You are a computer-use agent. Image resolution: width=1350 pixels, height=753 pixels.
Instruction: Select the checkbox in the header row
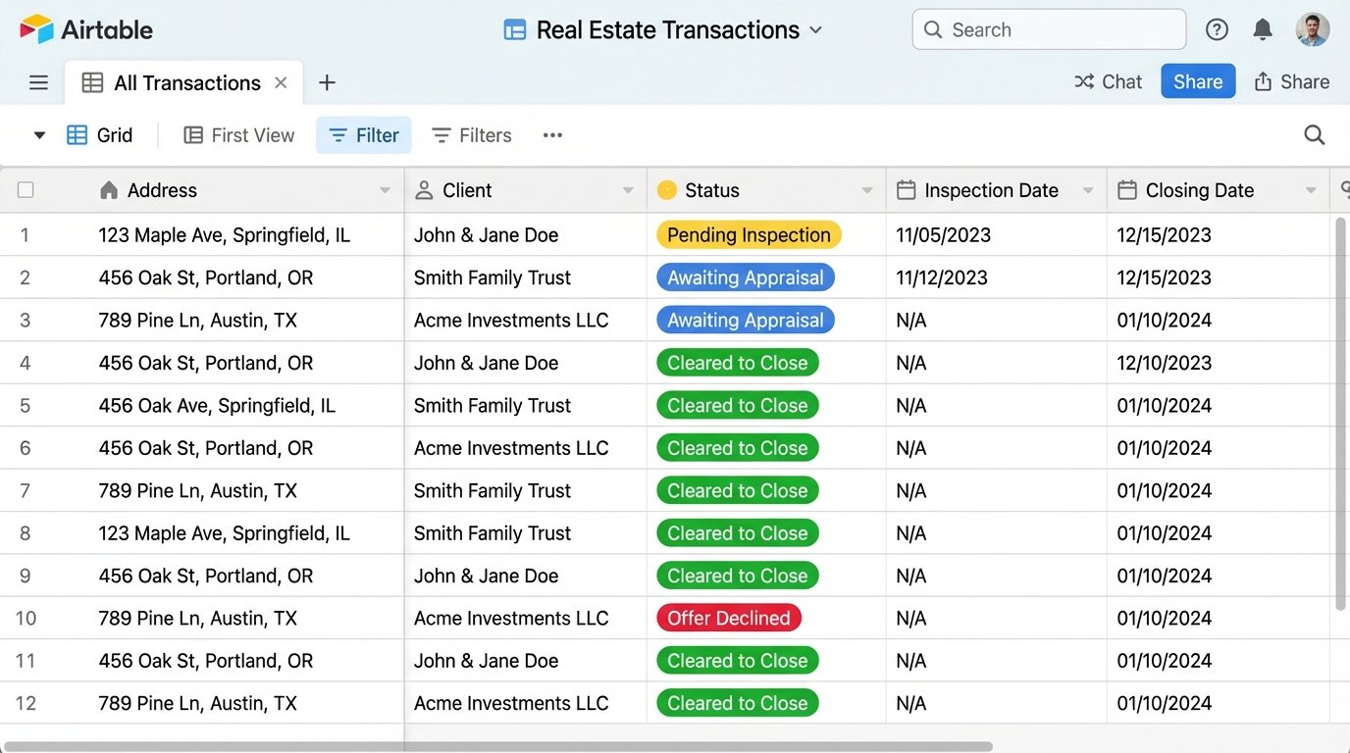[x=26, y=189]
